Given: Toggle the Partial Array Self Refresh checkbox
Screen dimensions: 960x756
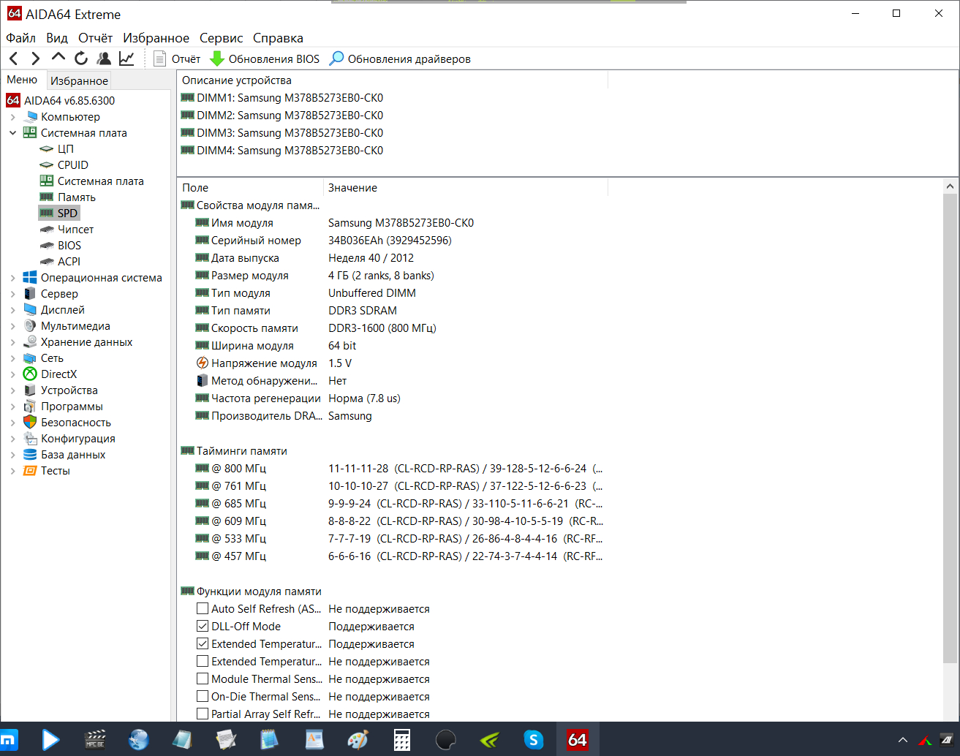Looking at the screenshot, I should pyautogui.click(x=203, y=714).
